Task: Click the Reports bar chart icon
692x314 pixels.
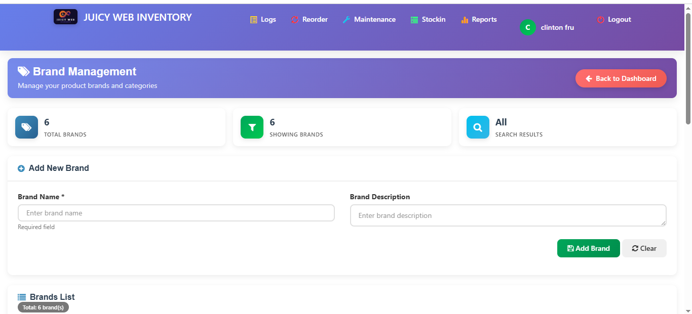Action: [x=464, y=19]
